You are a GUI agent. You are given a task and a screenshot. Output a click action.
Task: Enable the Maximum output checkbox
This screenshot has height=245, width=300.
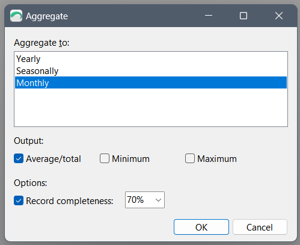click(x=190, y=158)
